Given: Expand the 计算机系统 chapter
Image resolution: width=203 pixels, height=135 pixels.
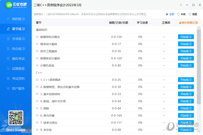Looking at the screenshot, I should coord(37,65).
